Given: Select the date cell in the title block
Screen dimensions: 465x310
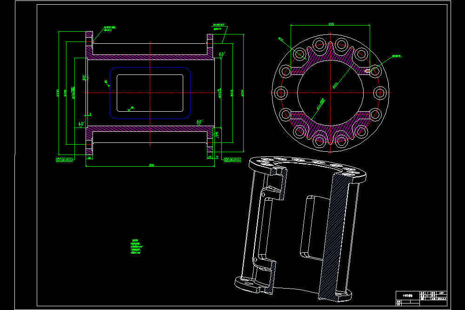Looking at the screenshot, I should pos(442,299).
